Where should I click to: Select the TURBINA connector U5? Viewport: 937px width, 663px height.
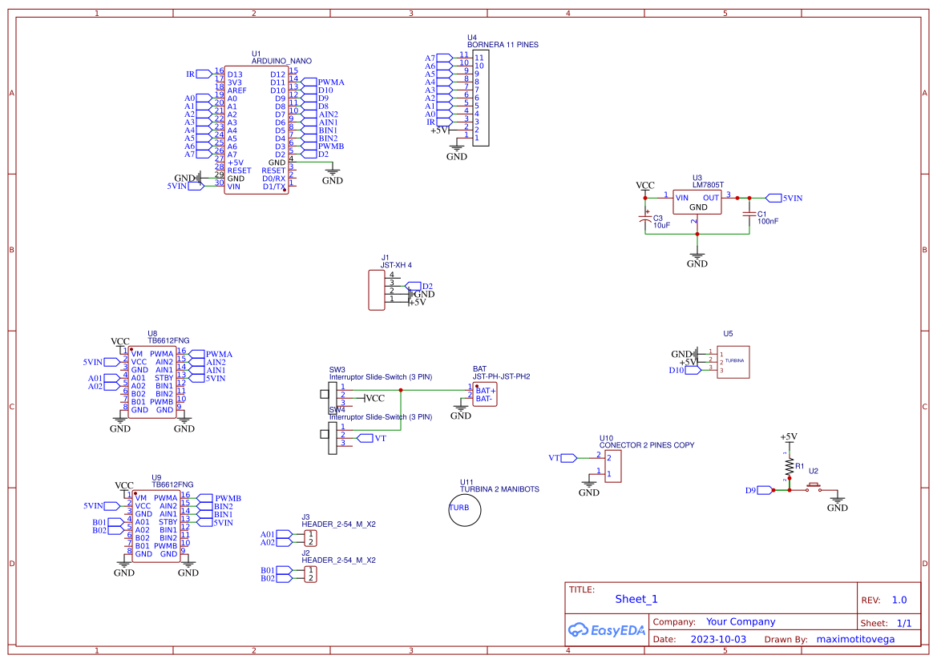[733, 360]
